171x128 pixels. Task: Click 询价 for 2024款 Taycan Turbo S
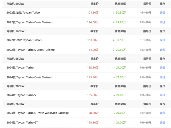162,95
